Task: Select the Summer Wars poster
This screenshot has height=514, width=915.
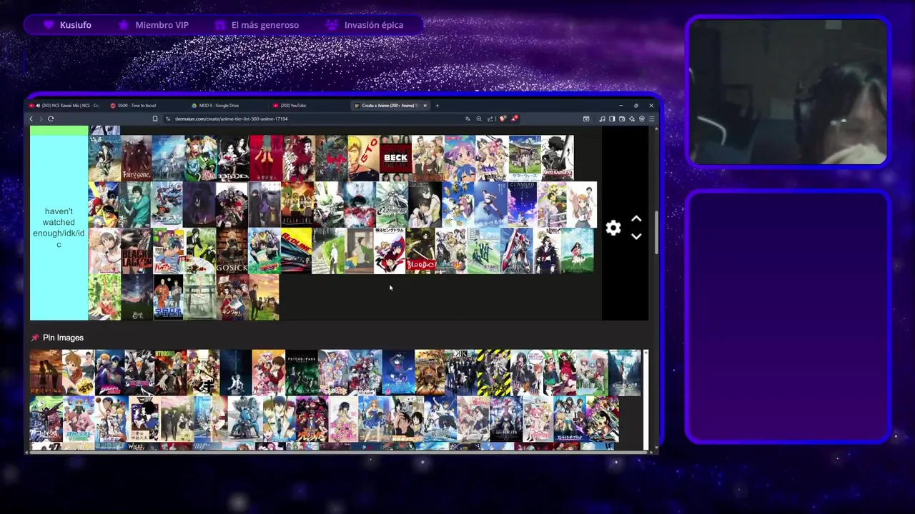Action: (525, 158)
